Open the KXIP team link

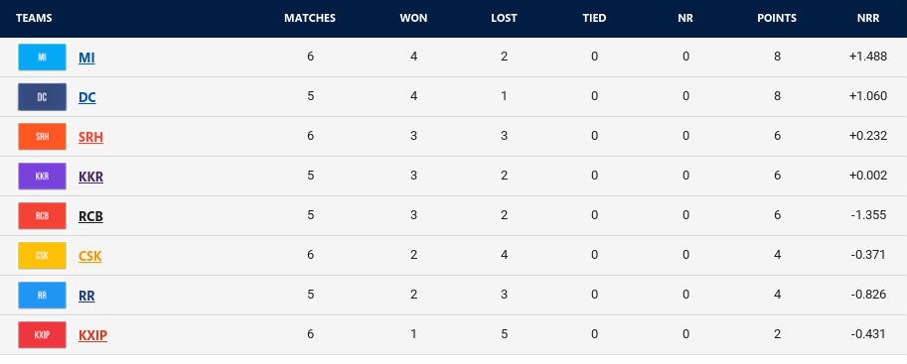93,335
